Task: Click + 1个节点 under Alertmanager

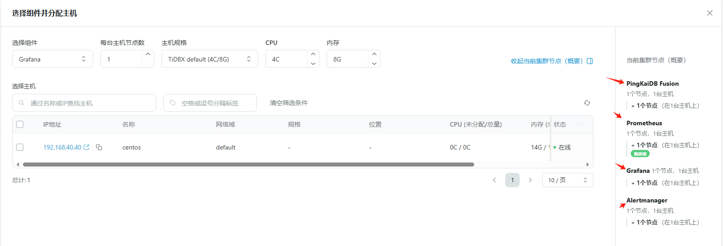Action: point(644,222)
